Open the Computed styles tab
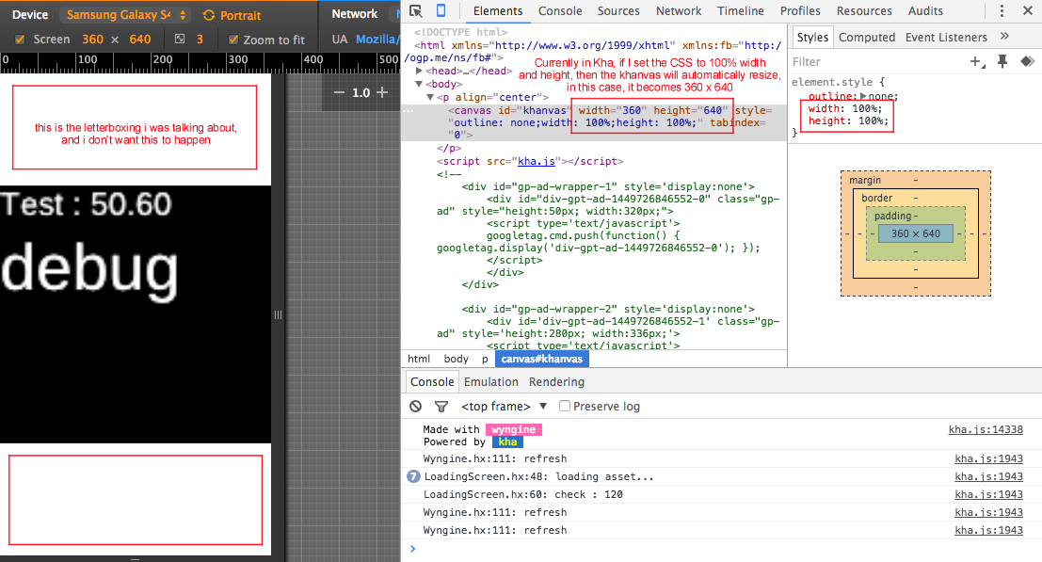Image resolution: width=1042 pixels, height=562 pixels. (x=867, y=38)
